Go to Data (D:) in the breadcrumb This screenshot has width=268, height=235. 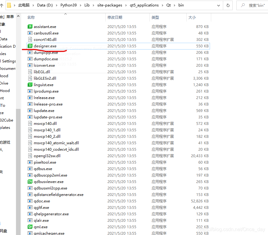(x=45, y=5)
